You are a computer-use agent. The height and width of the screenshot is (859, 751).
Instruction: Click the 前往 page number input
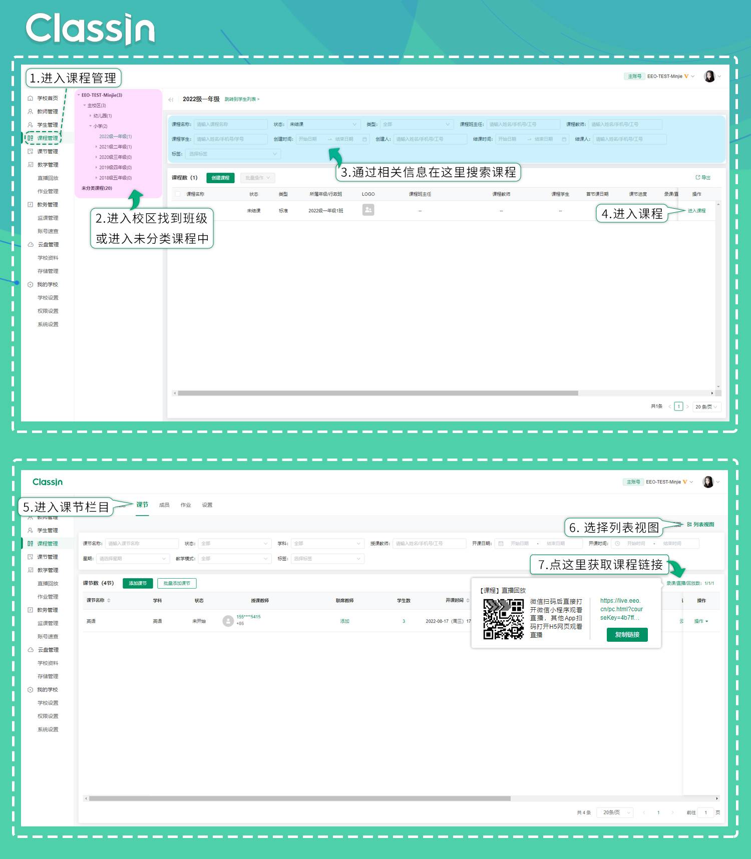(705, 812)
